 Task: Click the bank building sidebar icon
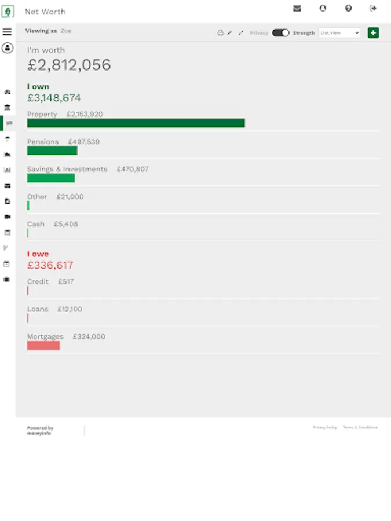click(x=8, y=107)
